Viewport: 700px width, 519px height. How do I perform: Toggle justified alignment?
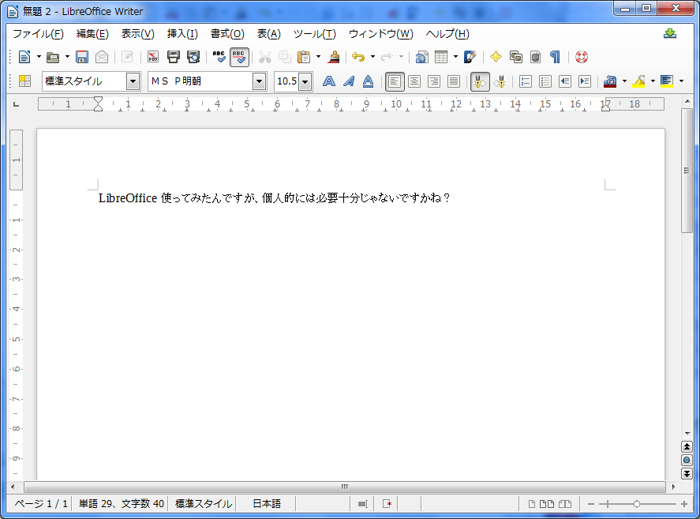coord(454,81)
